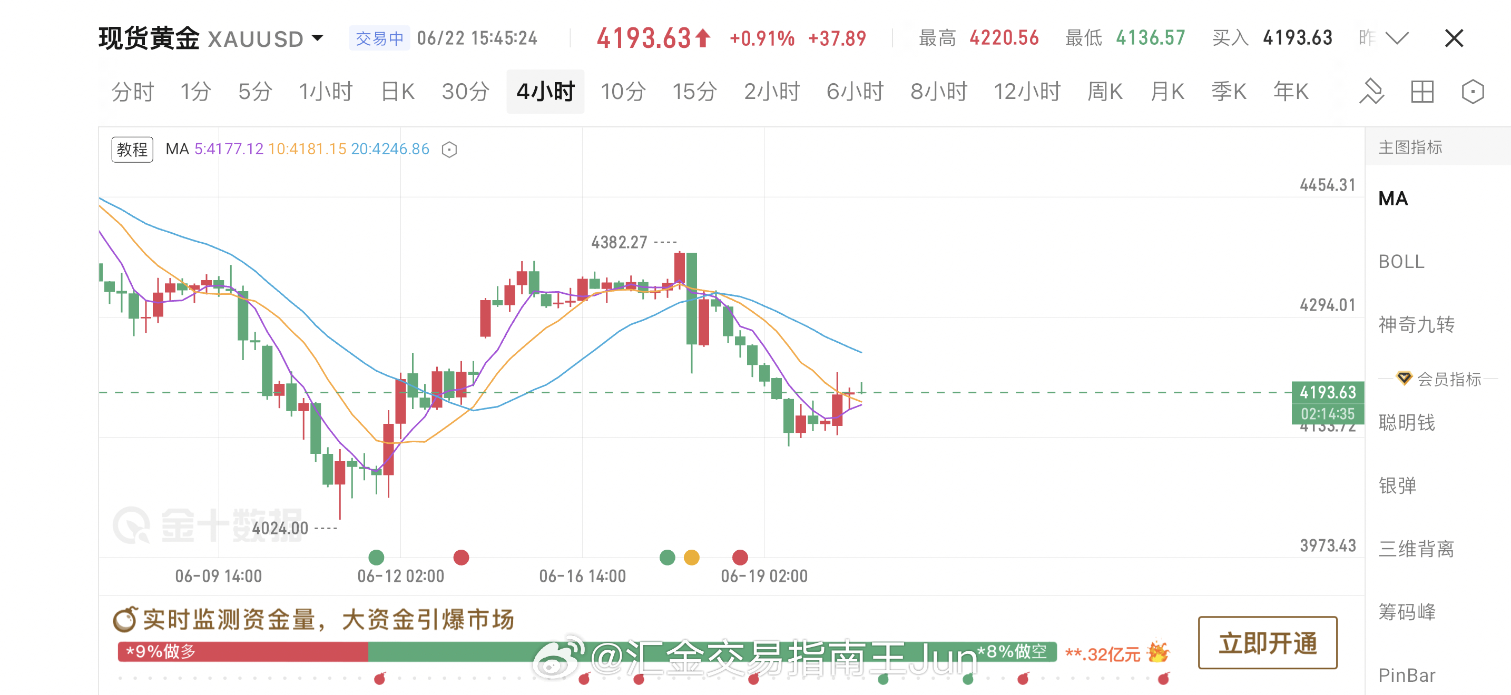Switch to 日K timeframe
Viewport: 1511px width, 695px height.
pos(398,92)
